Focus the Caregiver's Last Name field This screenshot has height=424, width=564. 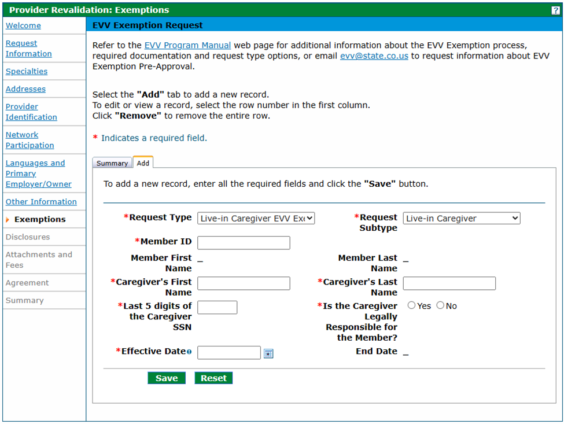[449, 283]
